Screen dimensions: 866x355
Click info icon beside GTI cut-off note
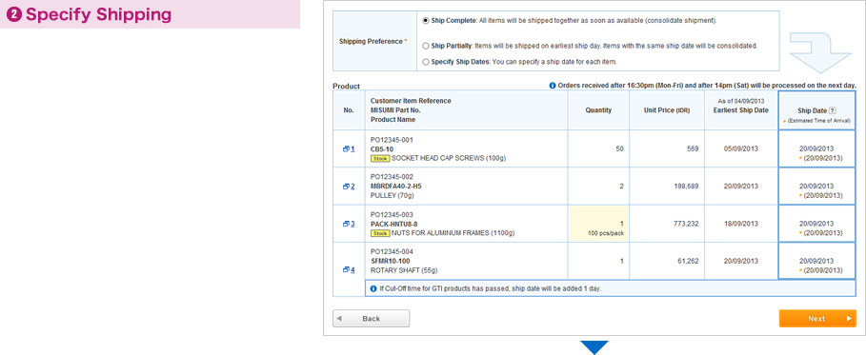pyautogui.click(x=373, y=288)
